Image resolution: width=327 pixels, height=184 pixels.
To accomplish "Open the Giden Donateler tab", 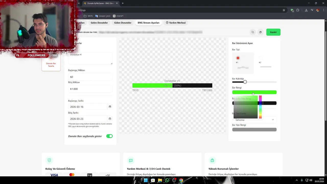I will (x=123, y=23).
